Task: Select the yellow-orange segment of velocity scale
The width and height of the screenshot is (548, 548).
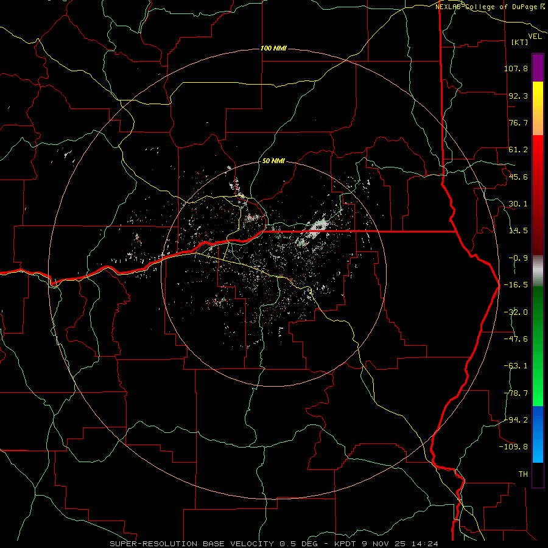Action: tap(538, 108)
